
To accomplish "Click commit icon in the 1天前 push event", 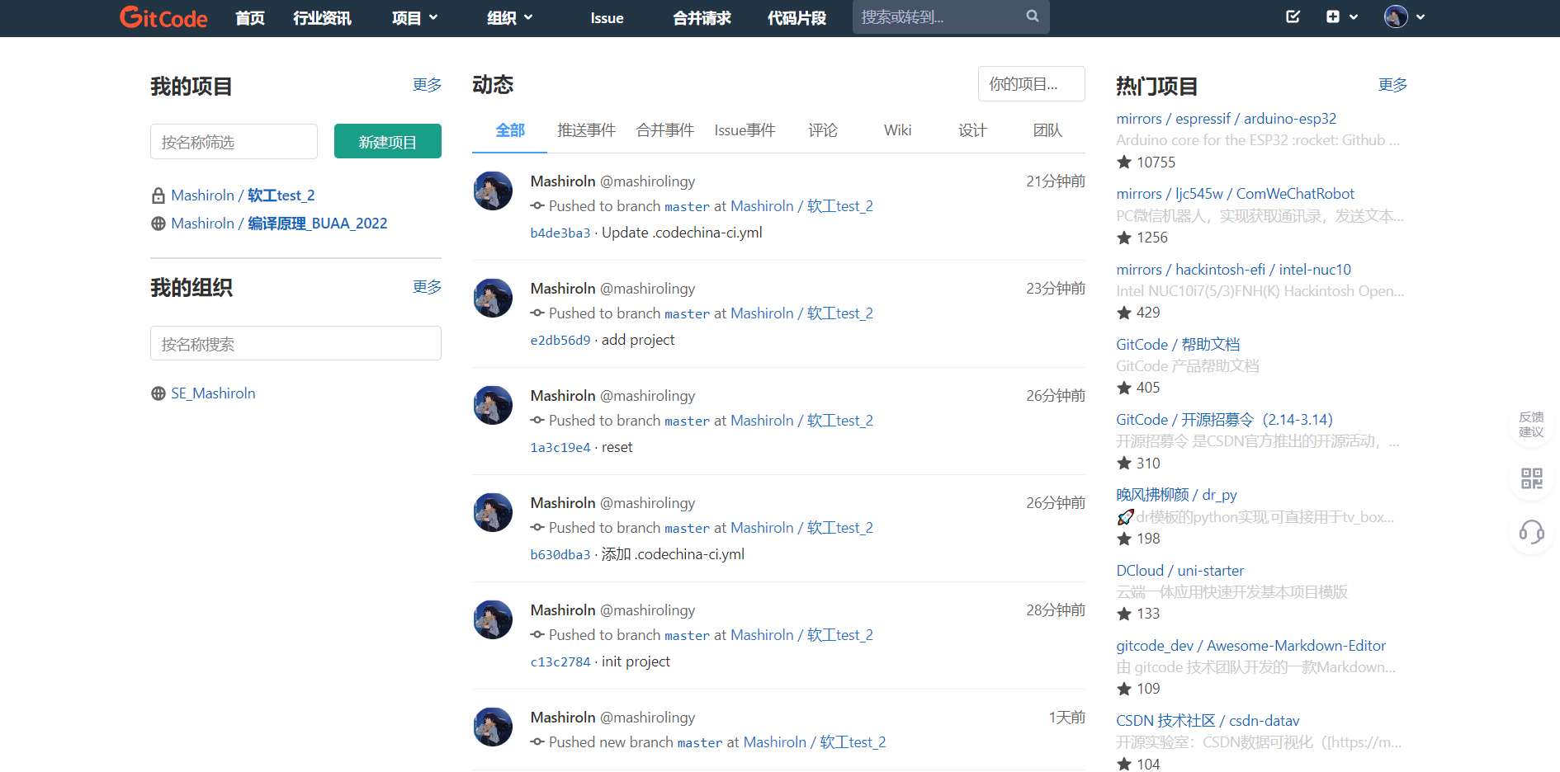I will tap(537, 742).
